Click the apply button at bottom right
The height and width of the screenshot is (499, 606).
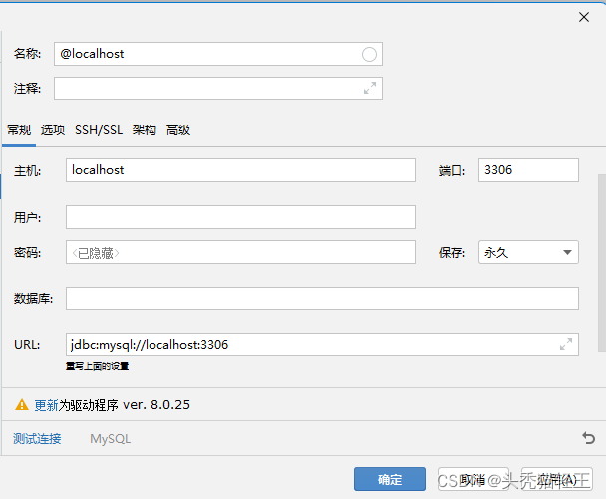tap(557, 479)
